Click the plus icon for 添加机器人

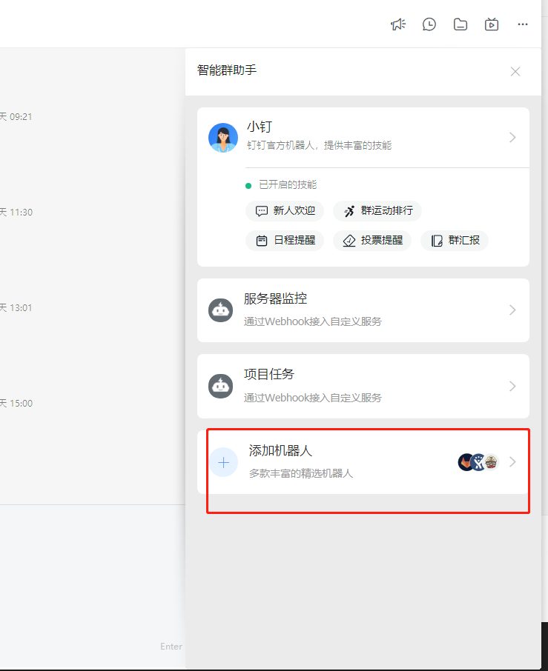click(224, 462)
